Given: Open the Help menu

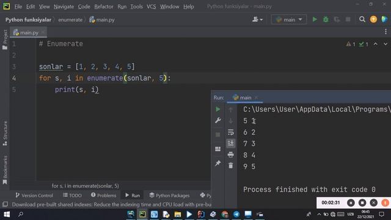Looking at the screenshot, I should (x=189, y=7).
